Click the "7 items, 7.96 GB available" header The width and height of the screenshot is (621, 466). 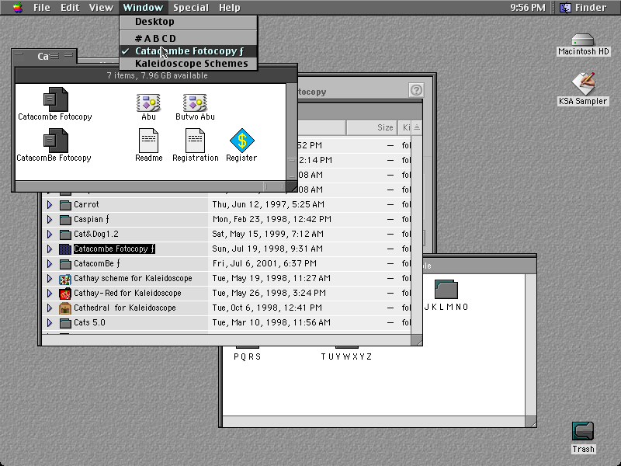pos(158,75)
